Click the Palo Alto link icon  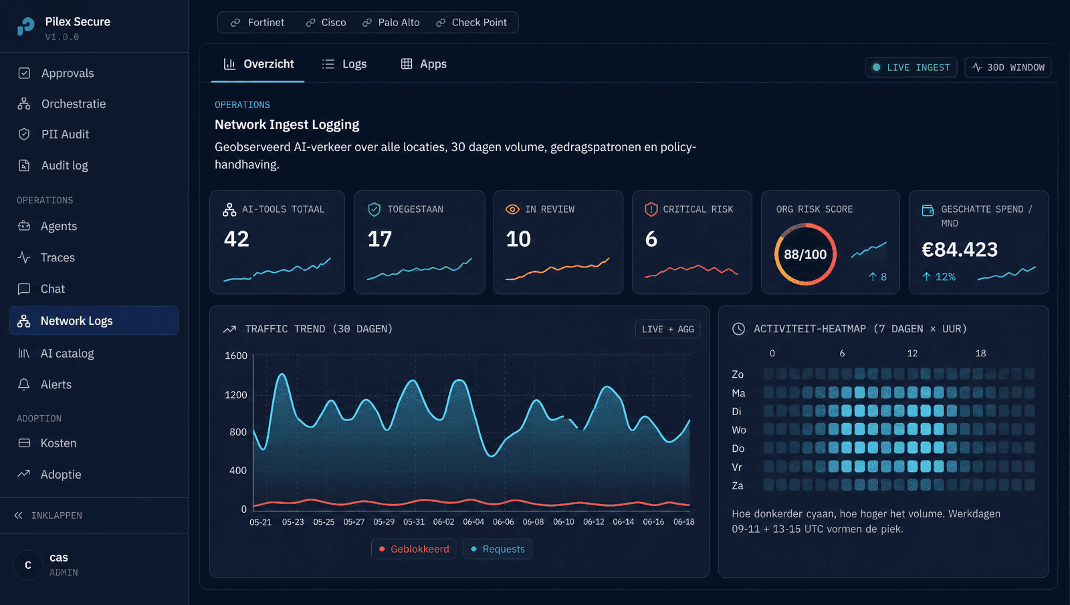pyautogui.click(x=367, y=23)
